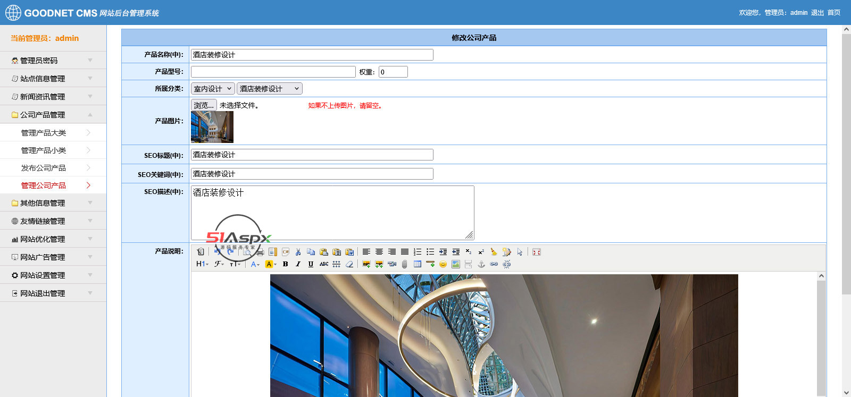Switch editor to fullscreen mode

point(537,252)
